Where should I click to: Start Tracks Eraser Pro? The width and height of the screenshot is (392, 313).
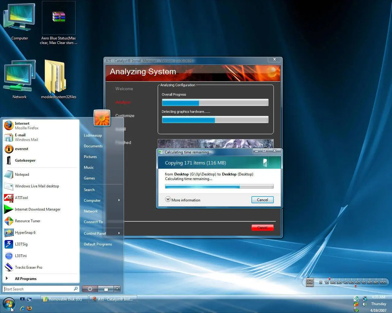[x=41, y=267]
